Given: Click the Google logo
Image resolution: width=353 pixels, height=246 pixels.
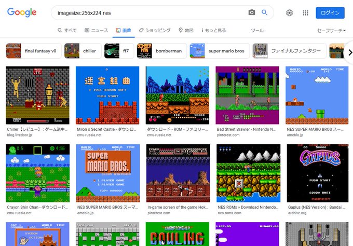Looking at the screenshot, I should coord(22,12).
